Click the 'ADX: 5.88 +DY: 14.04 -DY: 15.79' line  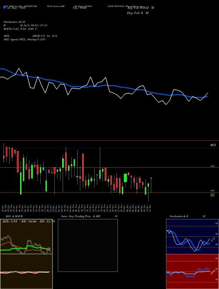pos(28,221)
